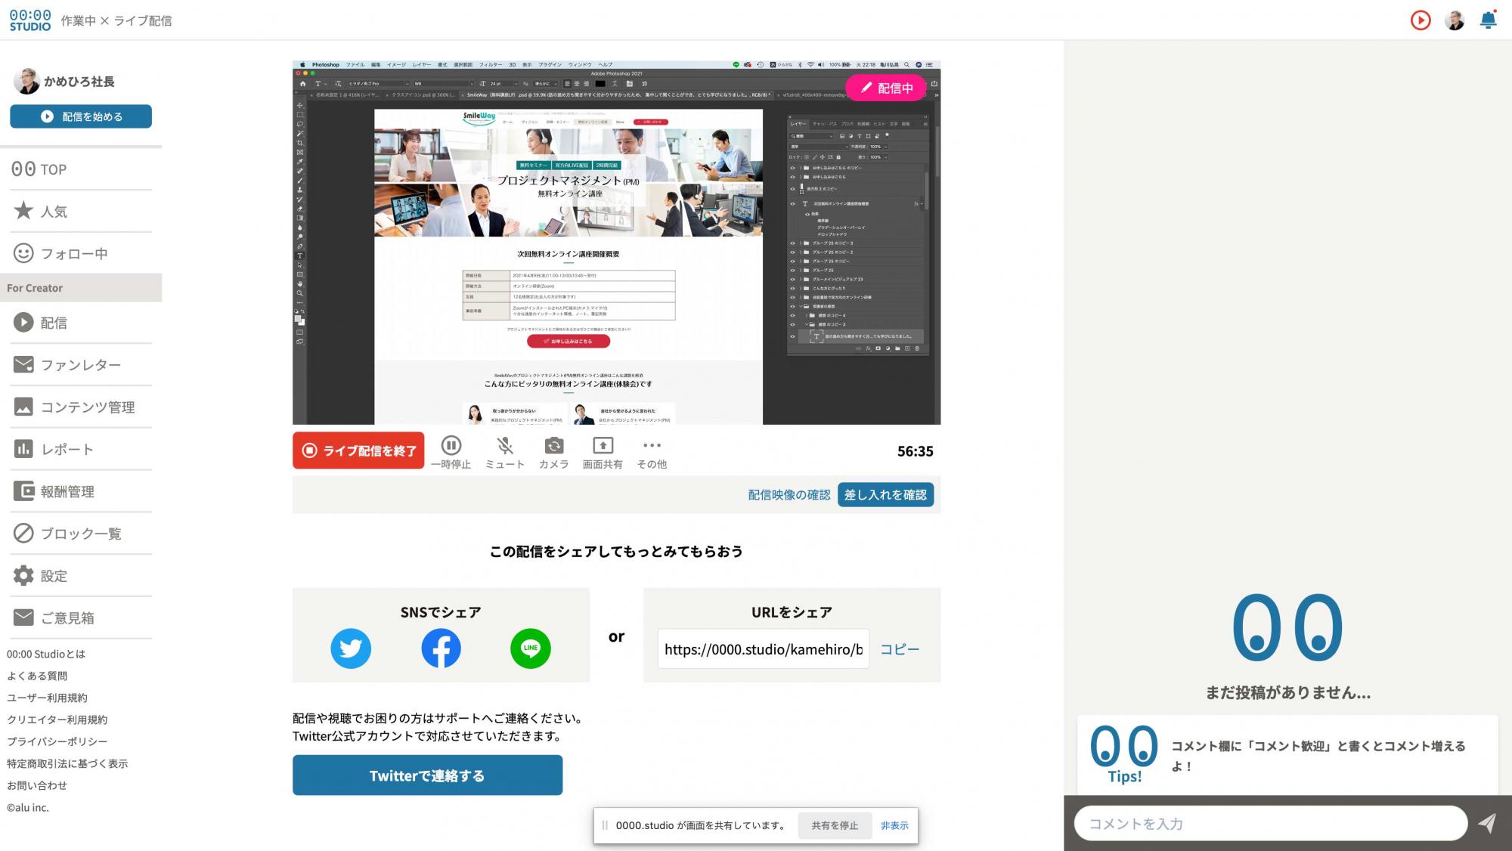1512x851 pixels.
Task: Click the For Creator section header
Action: pyautogui.click(x=81, y=288)
